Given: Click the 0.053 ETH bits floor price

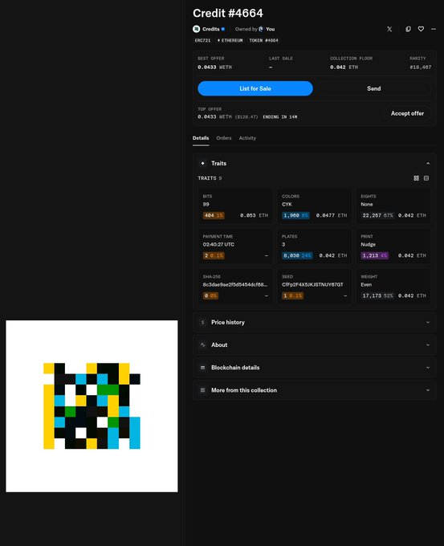Looking at the screenshot, I should [x=255, y=215].
